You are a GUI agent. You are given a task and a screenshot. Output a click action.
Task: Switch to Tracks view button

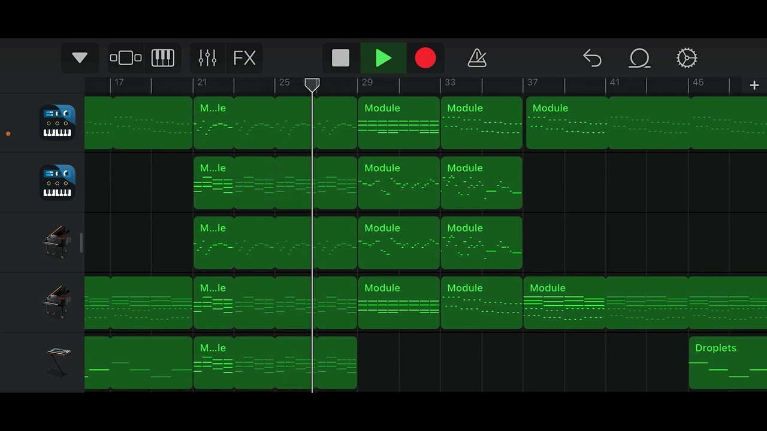coord(126,58)
